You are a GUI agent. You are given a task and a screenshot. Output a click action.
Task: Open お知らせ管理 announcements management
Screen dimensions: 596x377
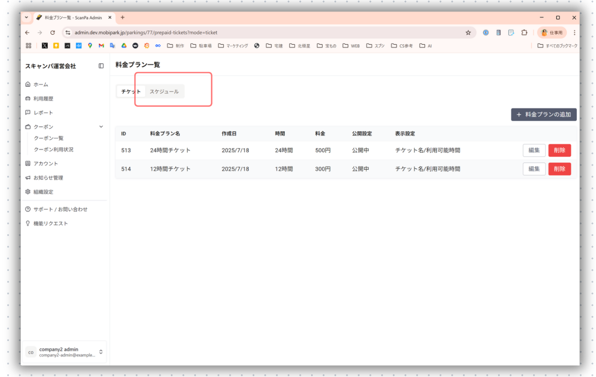pos(48,178)
